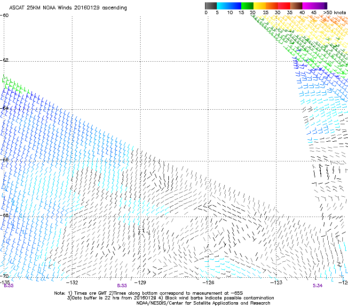Click the -123 longitude axis label
Image resolution: width=348 pixels, height=306 pixels.
tap(277, 282)
